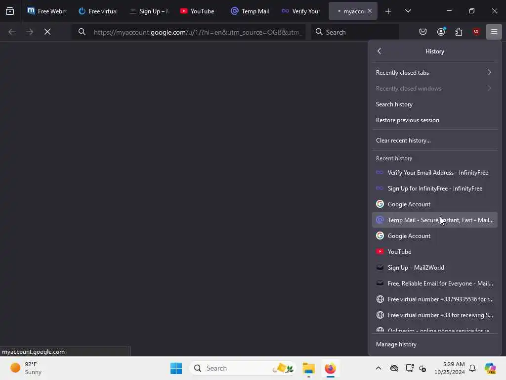Open the cloud sync tray icon

394,368
